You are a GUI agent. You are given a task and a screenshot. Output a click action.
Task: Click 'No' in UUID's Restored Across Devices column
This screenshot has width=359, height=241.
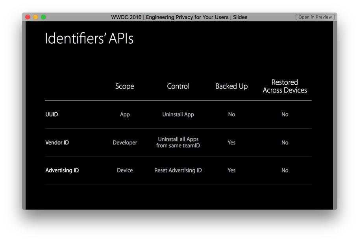click(x=285, y=114)
